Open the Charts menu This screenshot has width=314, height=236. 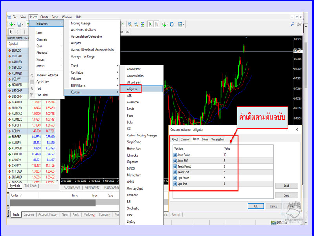(x=44, y=17)
